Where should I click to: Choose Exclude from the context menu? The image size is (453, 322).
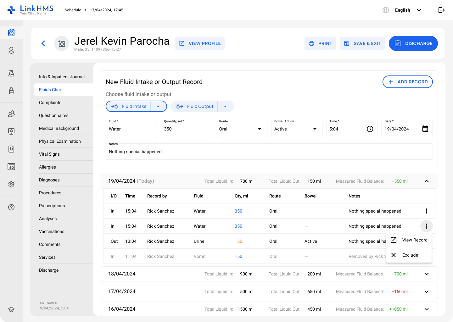point(410,255)
